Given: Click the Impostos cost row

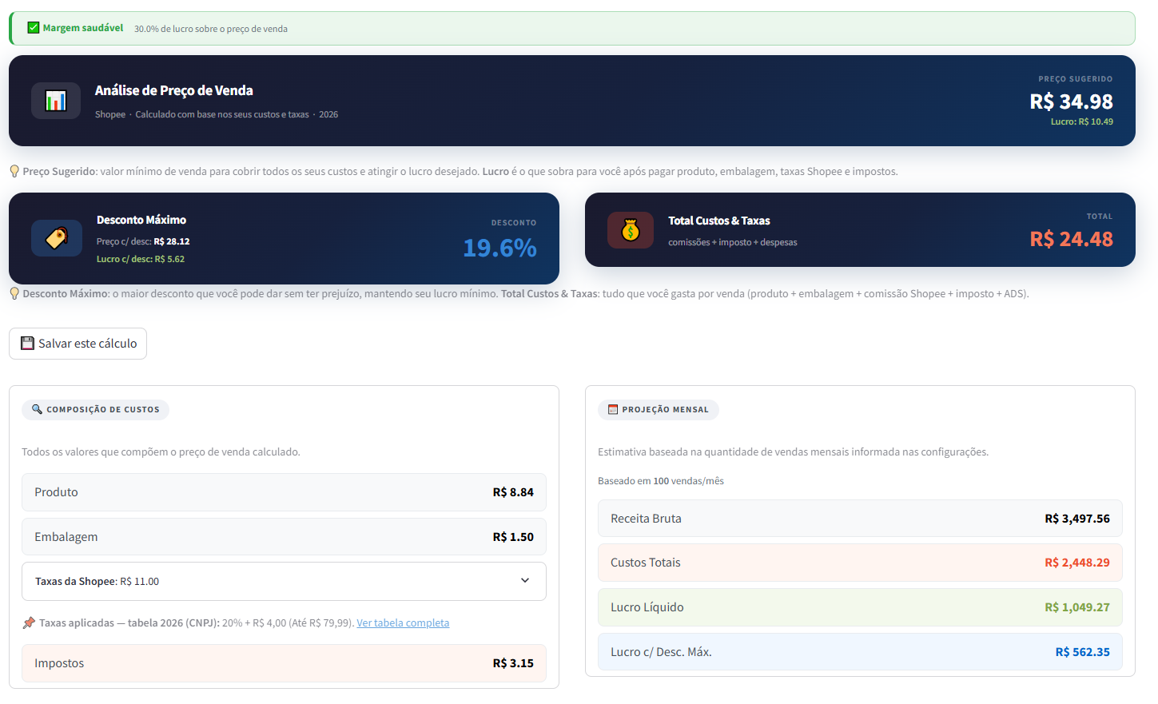Looking at the screenshot, I should (284, 663).
